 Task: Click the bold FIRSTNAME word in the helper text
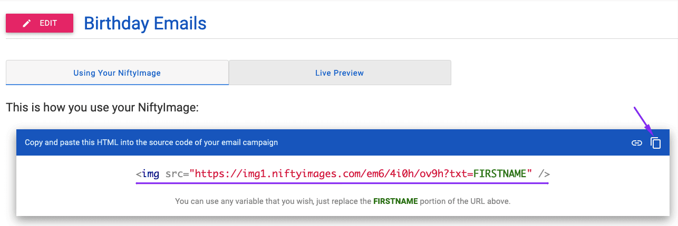pyautogui.click(x=395, y=201)
